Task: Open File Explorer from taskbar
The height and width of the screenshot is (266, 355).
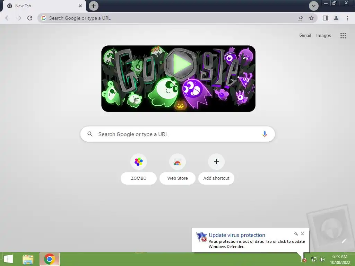Action: coord(28,259)
